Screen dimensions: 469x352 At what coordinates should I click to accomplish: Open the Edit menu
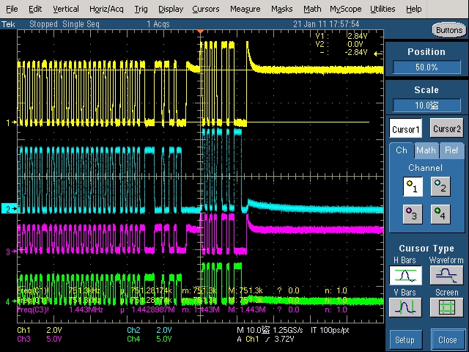[x=35, y=9]
